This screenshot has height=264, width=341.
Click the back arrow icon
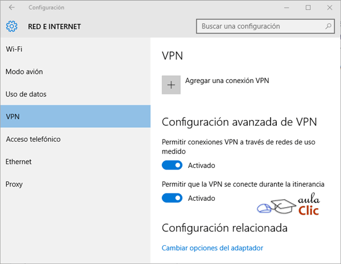tap(12, 7)
